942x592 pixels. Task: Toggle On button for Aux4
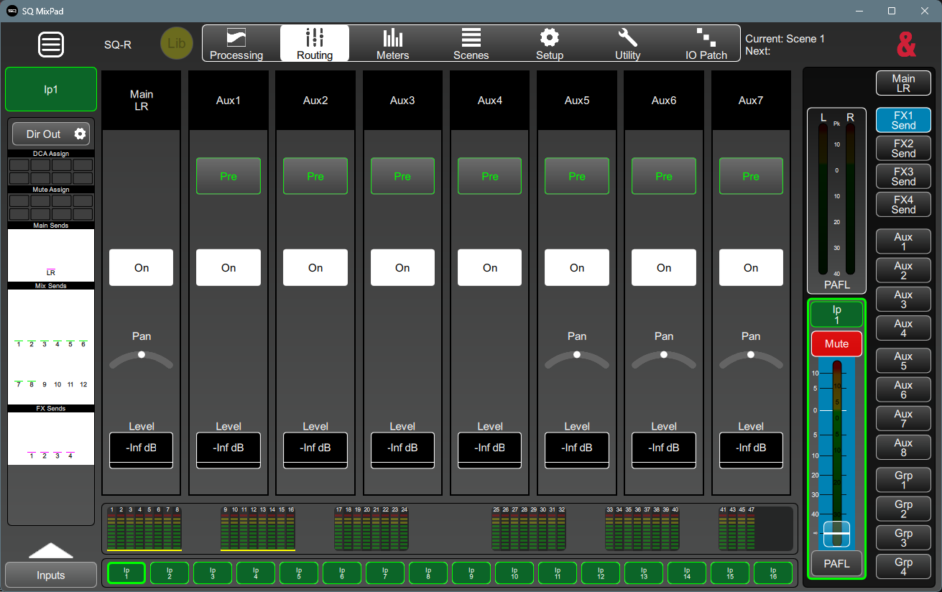click(x=490, y=267)
